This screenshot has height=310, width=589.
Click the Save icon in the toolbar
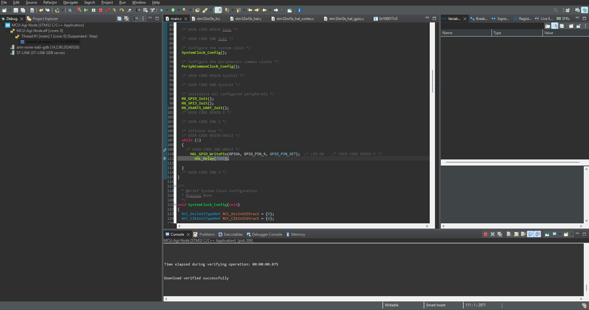[16, 10]
